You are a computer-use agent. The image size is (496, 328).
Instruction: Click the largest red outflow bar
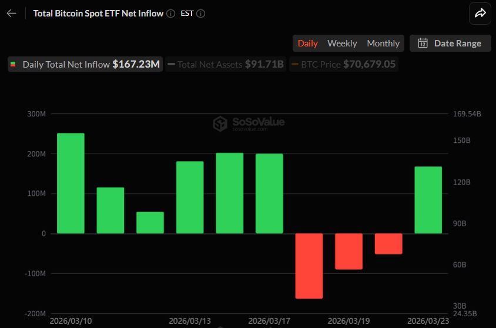309,266
